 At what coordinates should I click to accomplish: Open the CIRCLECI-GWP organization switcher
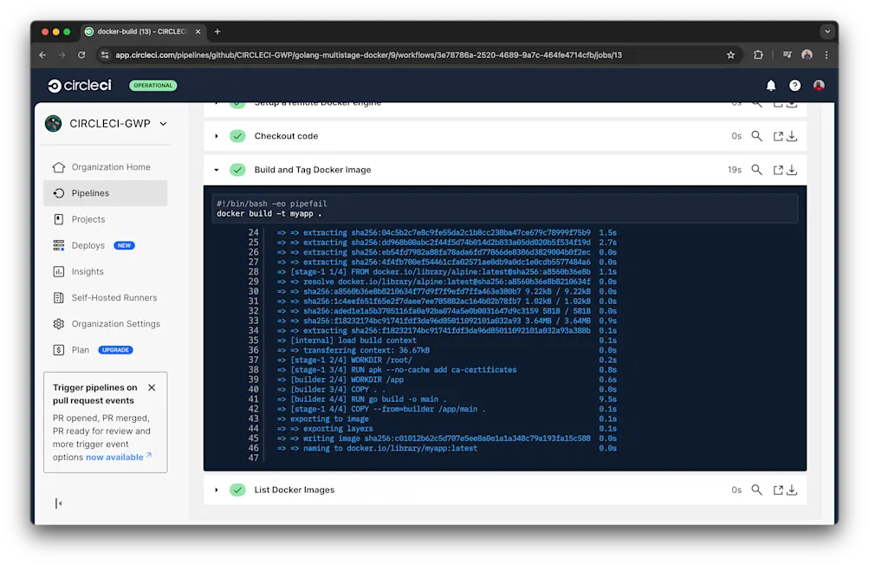pos(106,123)
